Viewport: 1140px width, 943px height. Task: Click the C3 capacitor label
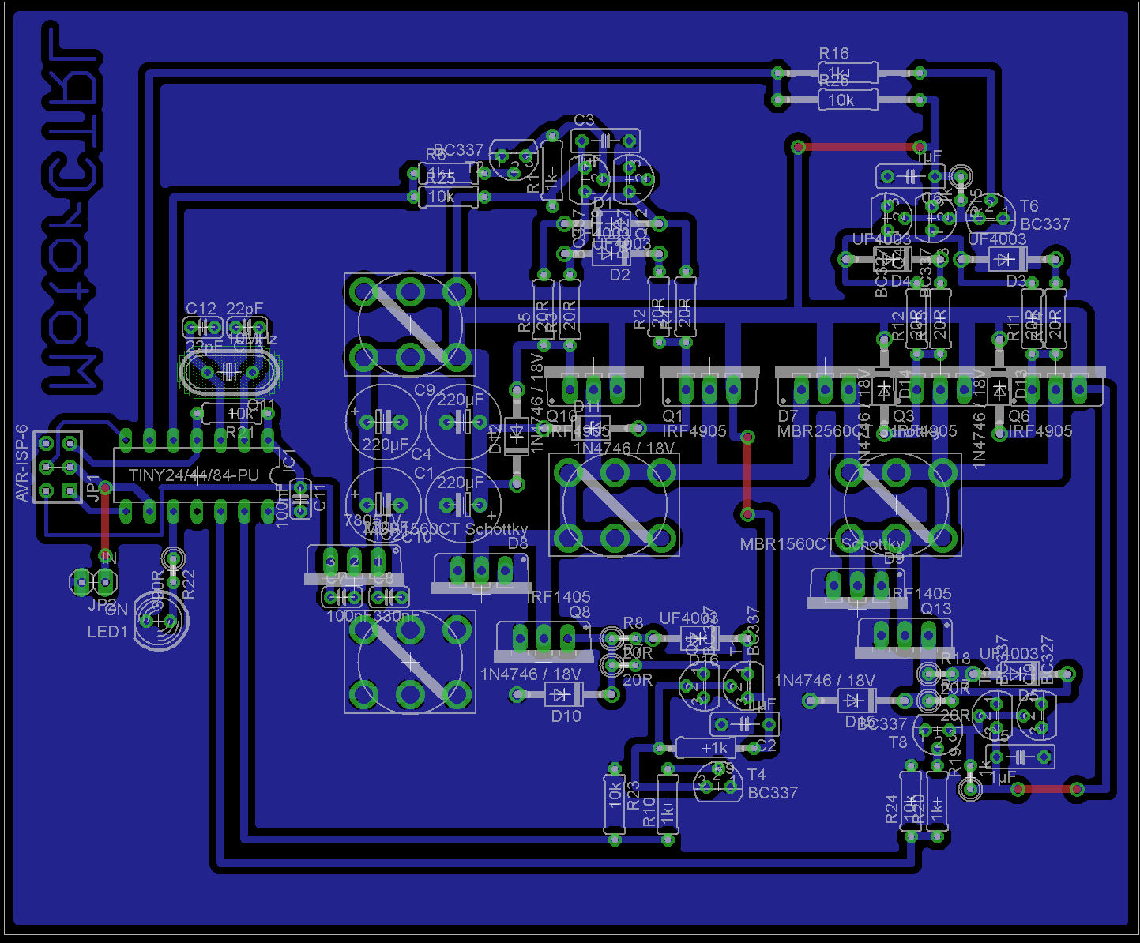584,120
